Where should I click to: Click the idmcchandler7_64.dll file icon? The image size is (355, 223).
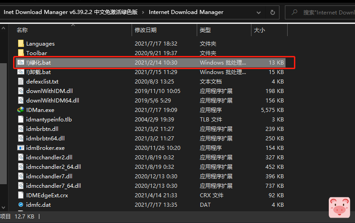(21, 186)
